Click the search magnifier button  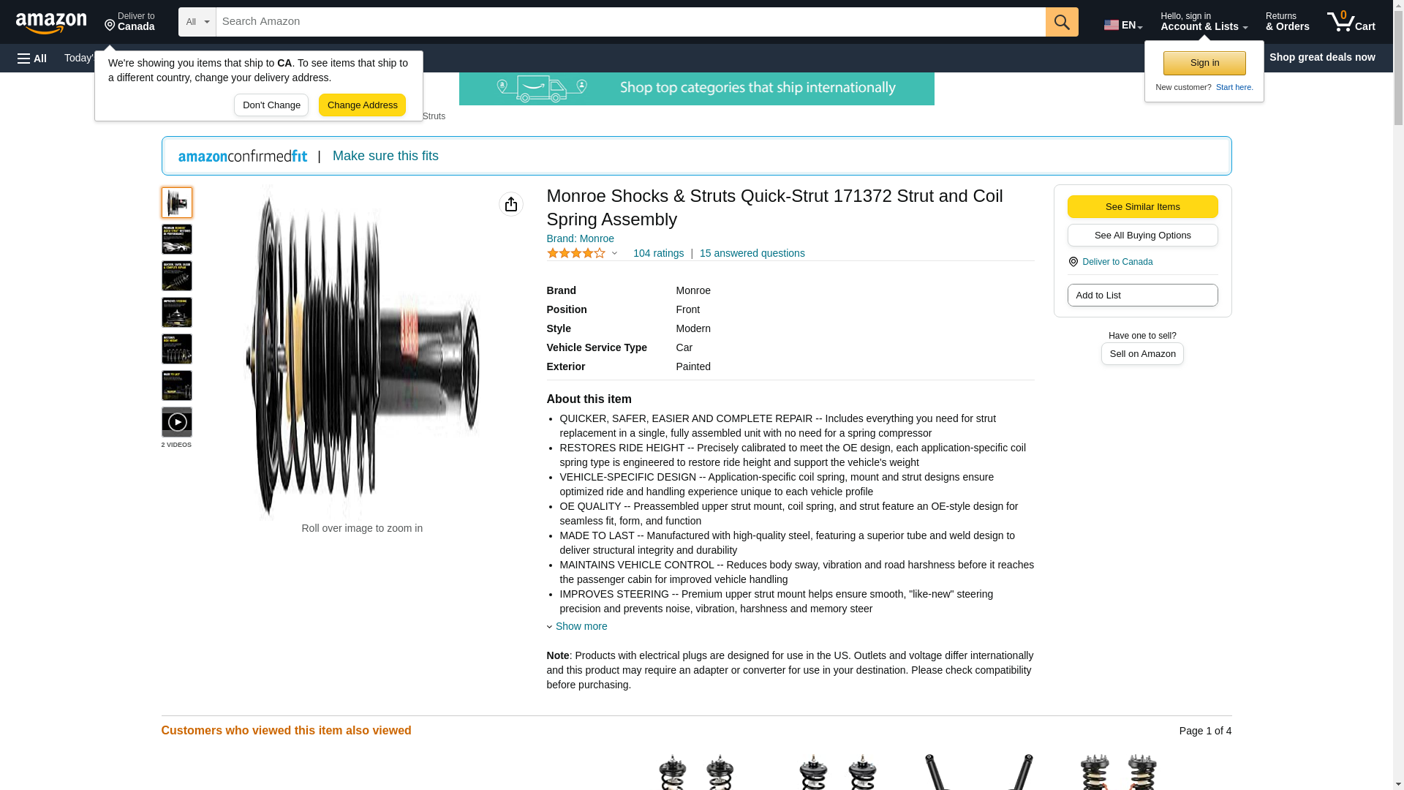click(x=1062, y=22)
